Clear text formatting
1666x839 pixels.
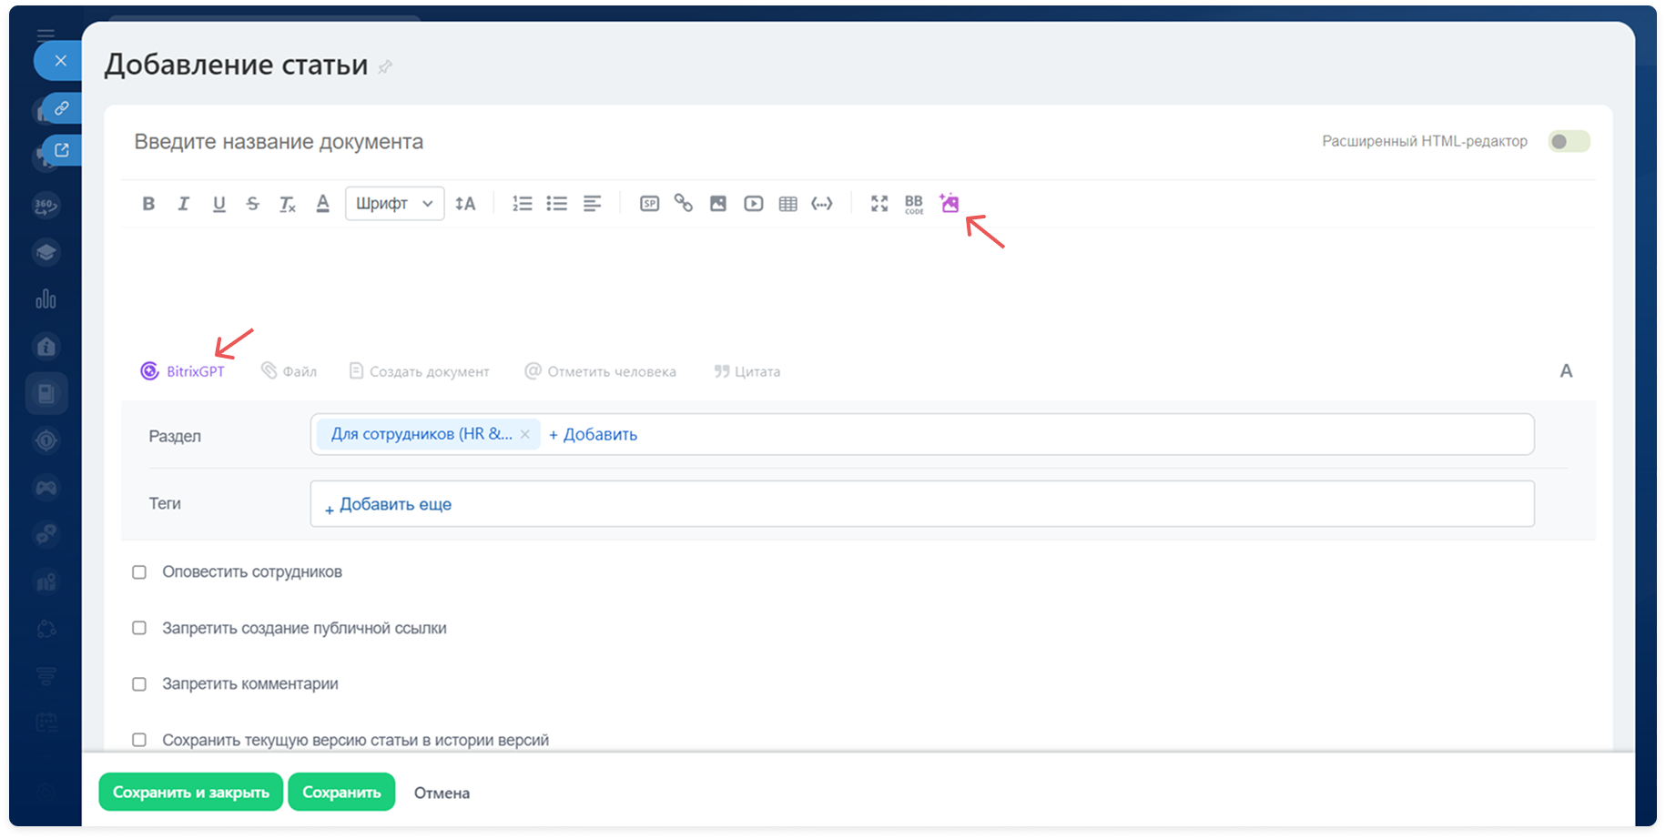(x=288, y=204)
